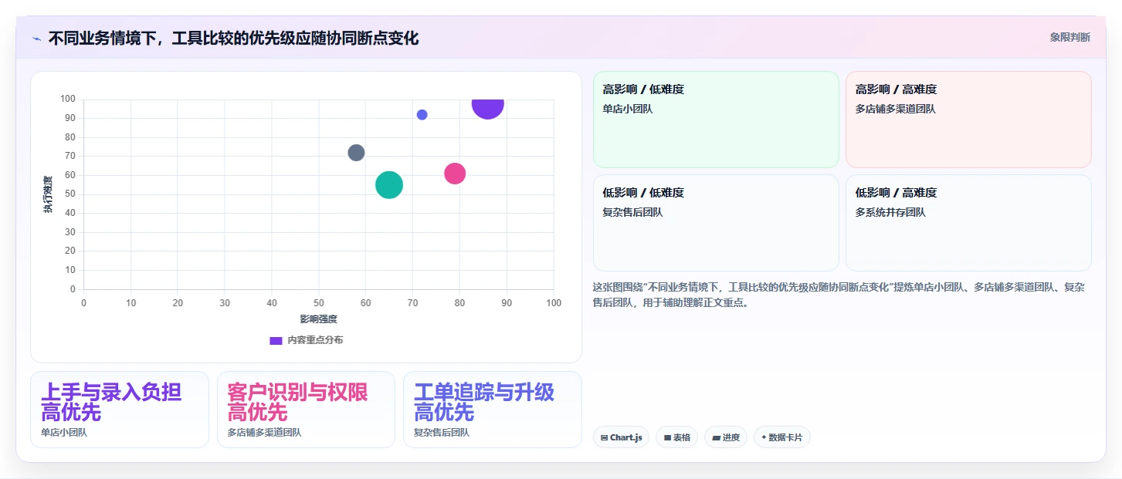Image resolution: width=1122 pixels, height=479 pixels.
Task: Open the 低影响 / 高难度 quadrant card
Action: pos(968,223)
